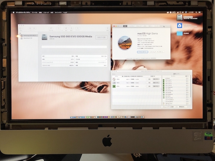Click the S.M.A.R.T. status row

58,65
